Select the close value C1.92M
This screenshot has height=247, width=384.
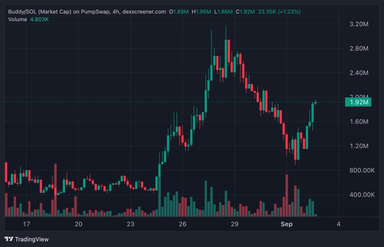pyautogui.click(x=246, y=12)
